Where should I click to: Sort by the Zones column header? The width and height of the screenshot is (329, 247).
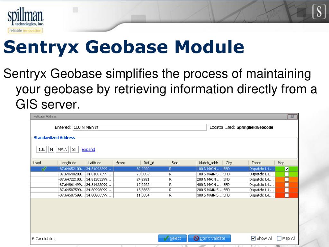click(x=262, y=163)
